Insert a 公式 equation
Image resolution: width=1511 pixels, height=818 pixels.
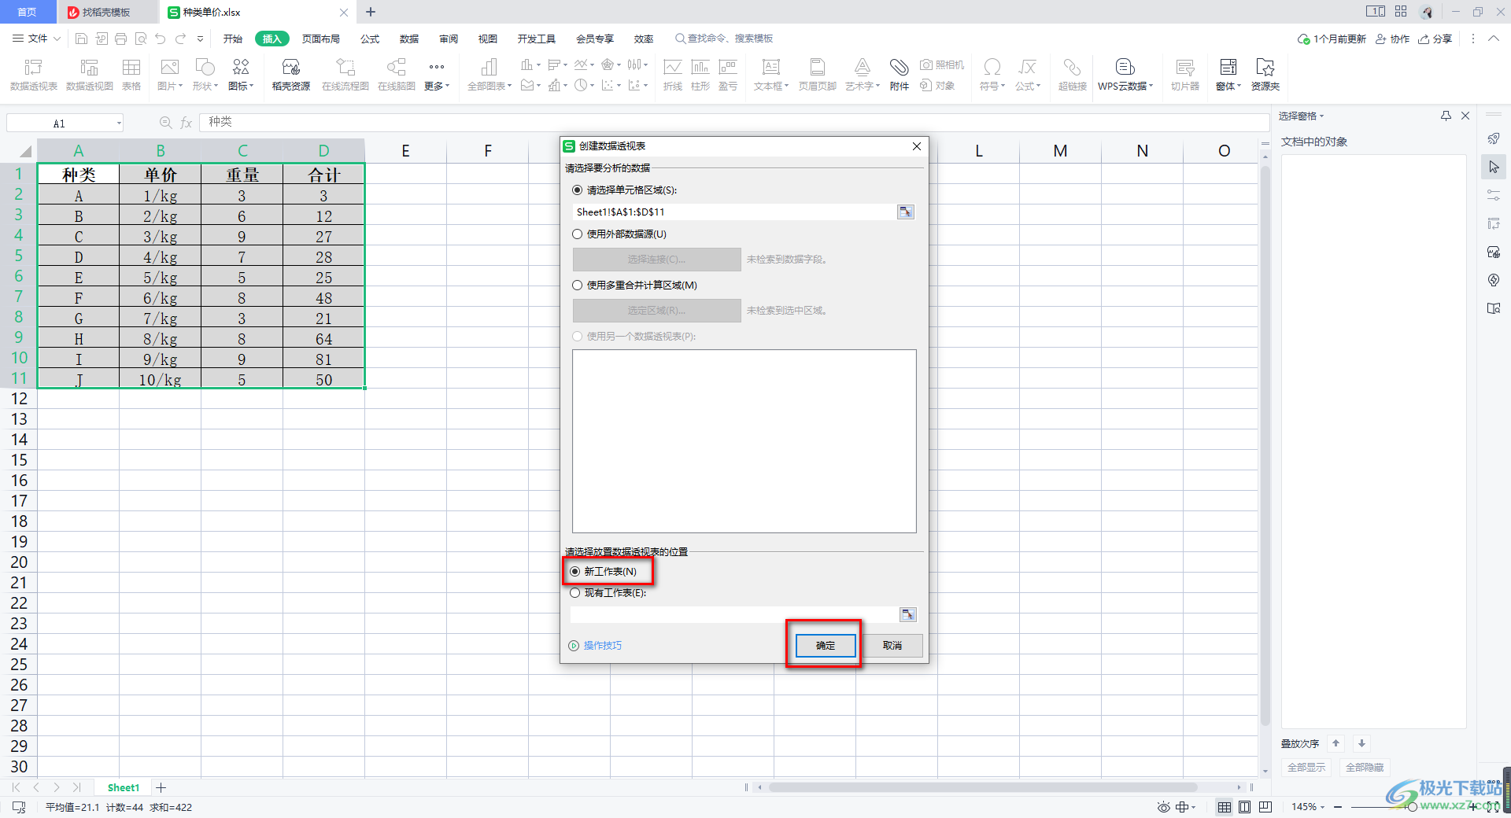[1028, 75]
